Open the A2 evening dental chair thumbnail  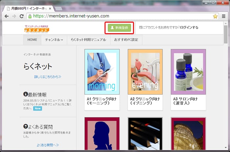point(145,72)
